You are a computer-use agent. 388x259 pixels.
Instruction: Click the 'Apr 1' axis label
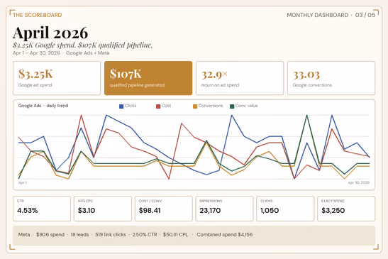[23, 182]
